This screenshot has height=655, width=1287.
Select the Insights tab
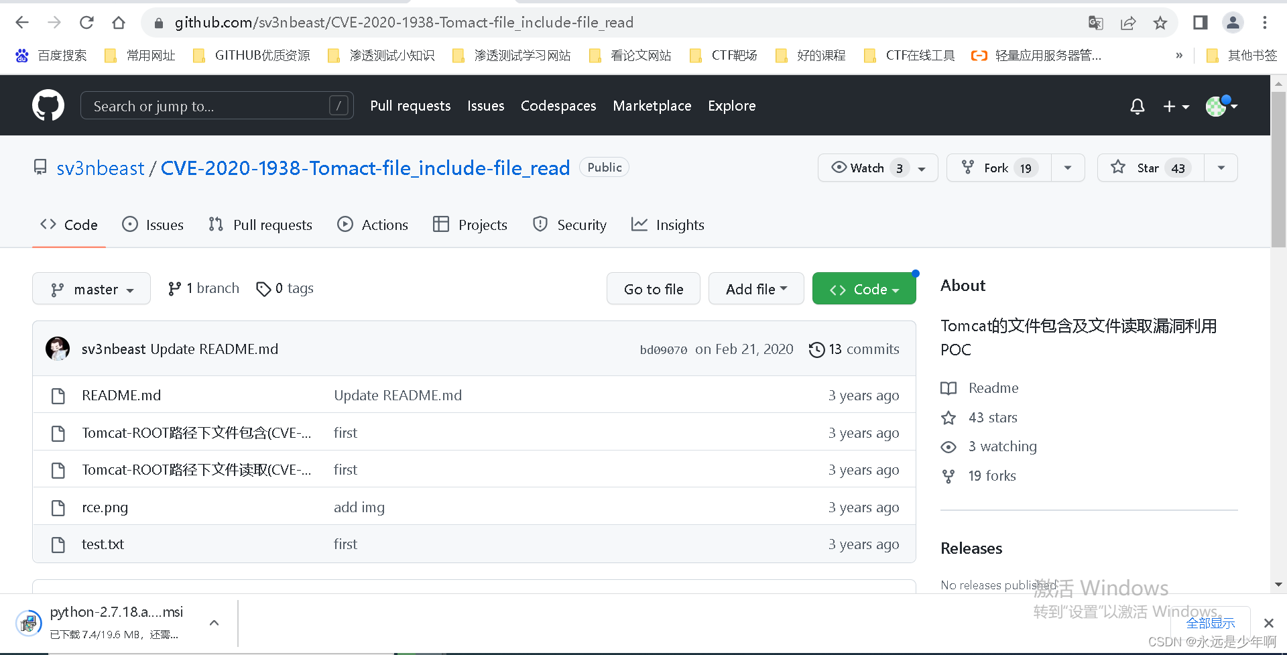coord(668,225)
